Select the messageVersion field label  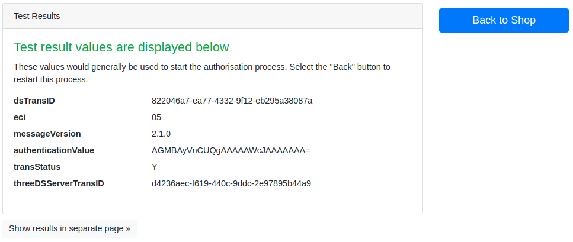[x=47, y=134]
